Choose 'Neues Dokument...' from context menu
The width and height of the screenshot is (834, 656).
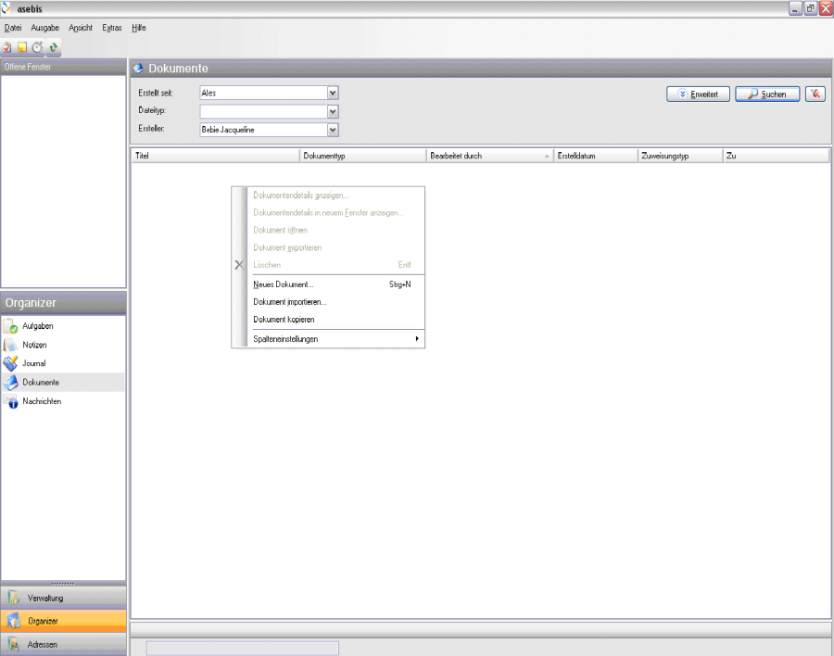click(284, 284)
